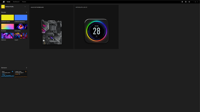Viewport: 200px width, 112px height.
Task: Maximize the iCUE window
Action: point(195,2)
